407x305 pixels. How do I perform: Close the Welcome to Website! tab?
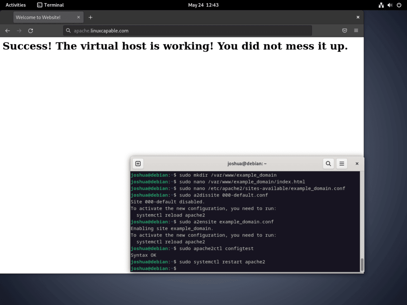coord(78,17)
